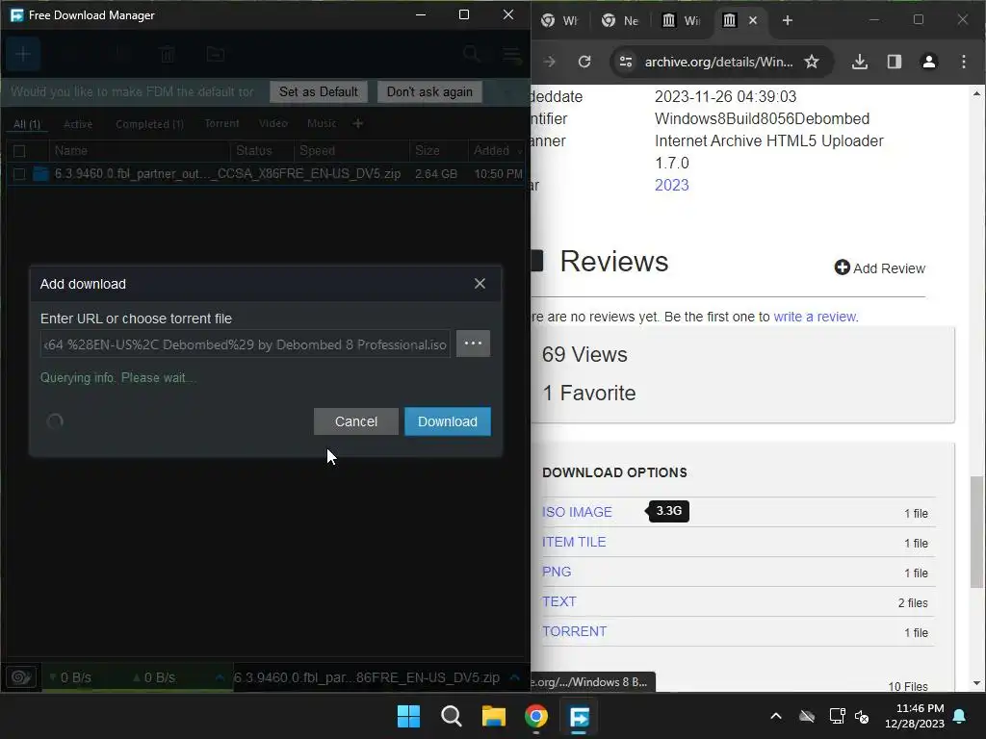Open notification bell in system tray

(960, 716)
